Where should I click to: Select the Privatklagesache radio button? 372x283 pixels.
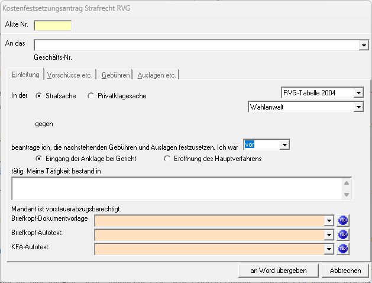pos(90,96)
